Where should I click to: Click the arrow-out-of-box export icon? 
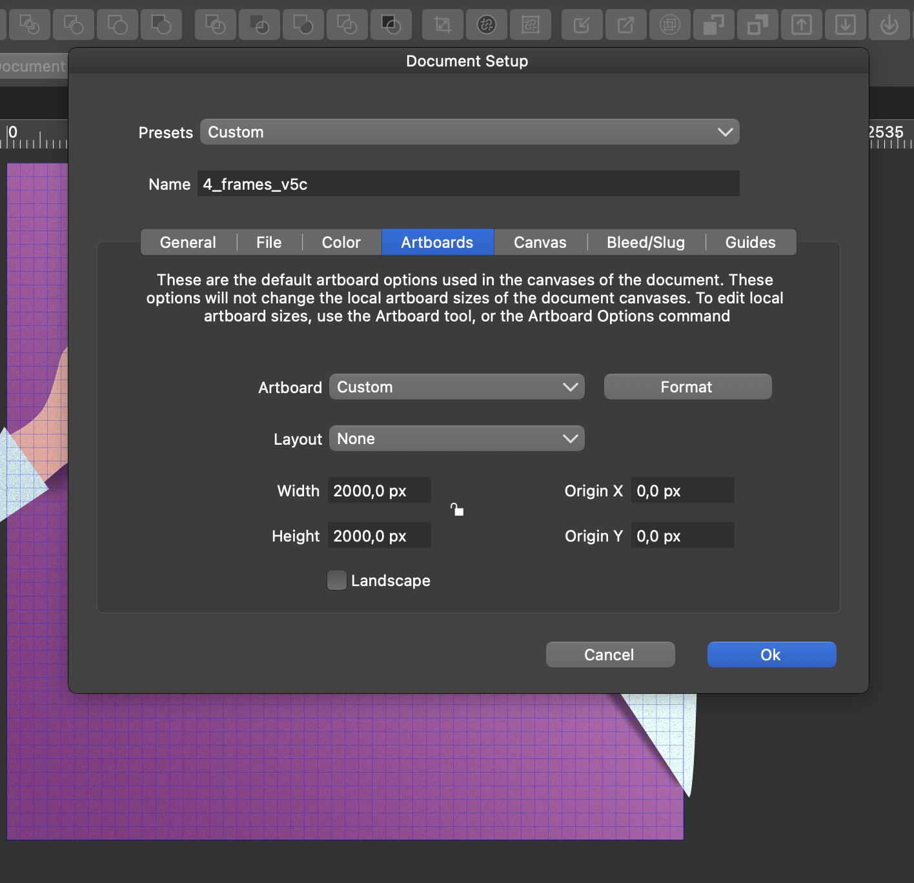coord(626,25)
